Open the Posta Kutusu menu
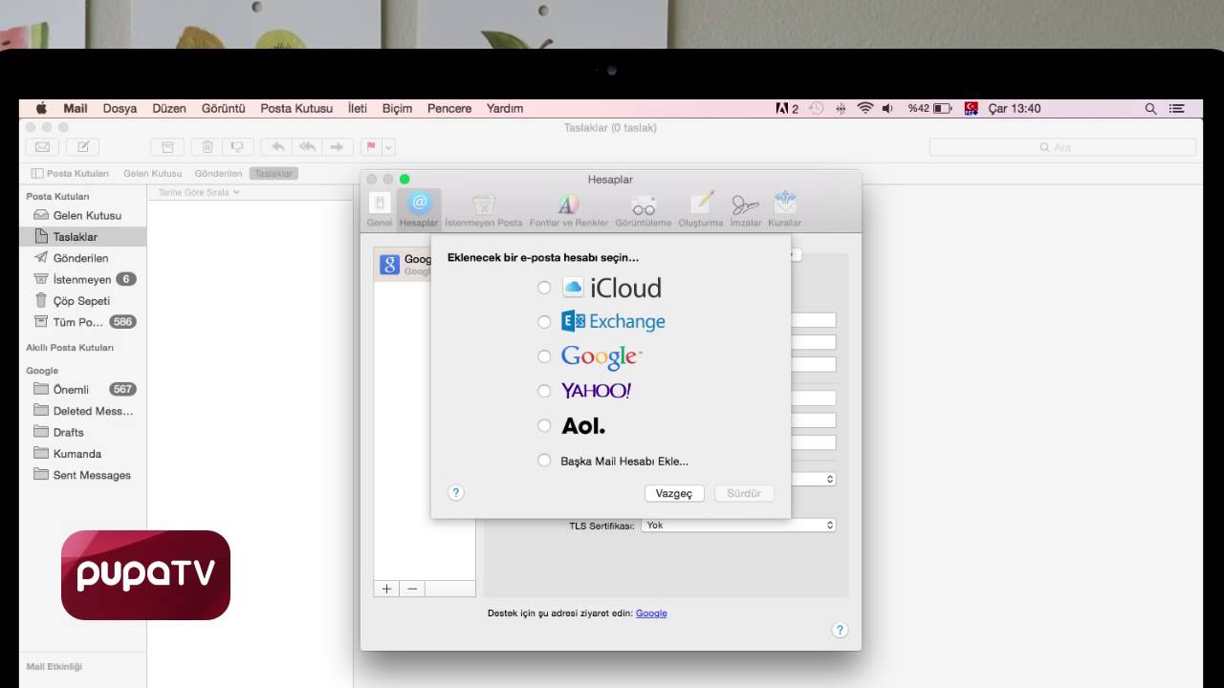 pyautogui.click(x=296, y=108)
